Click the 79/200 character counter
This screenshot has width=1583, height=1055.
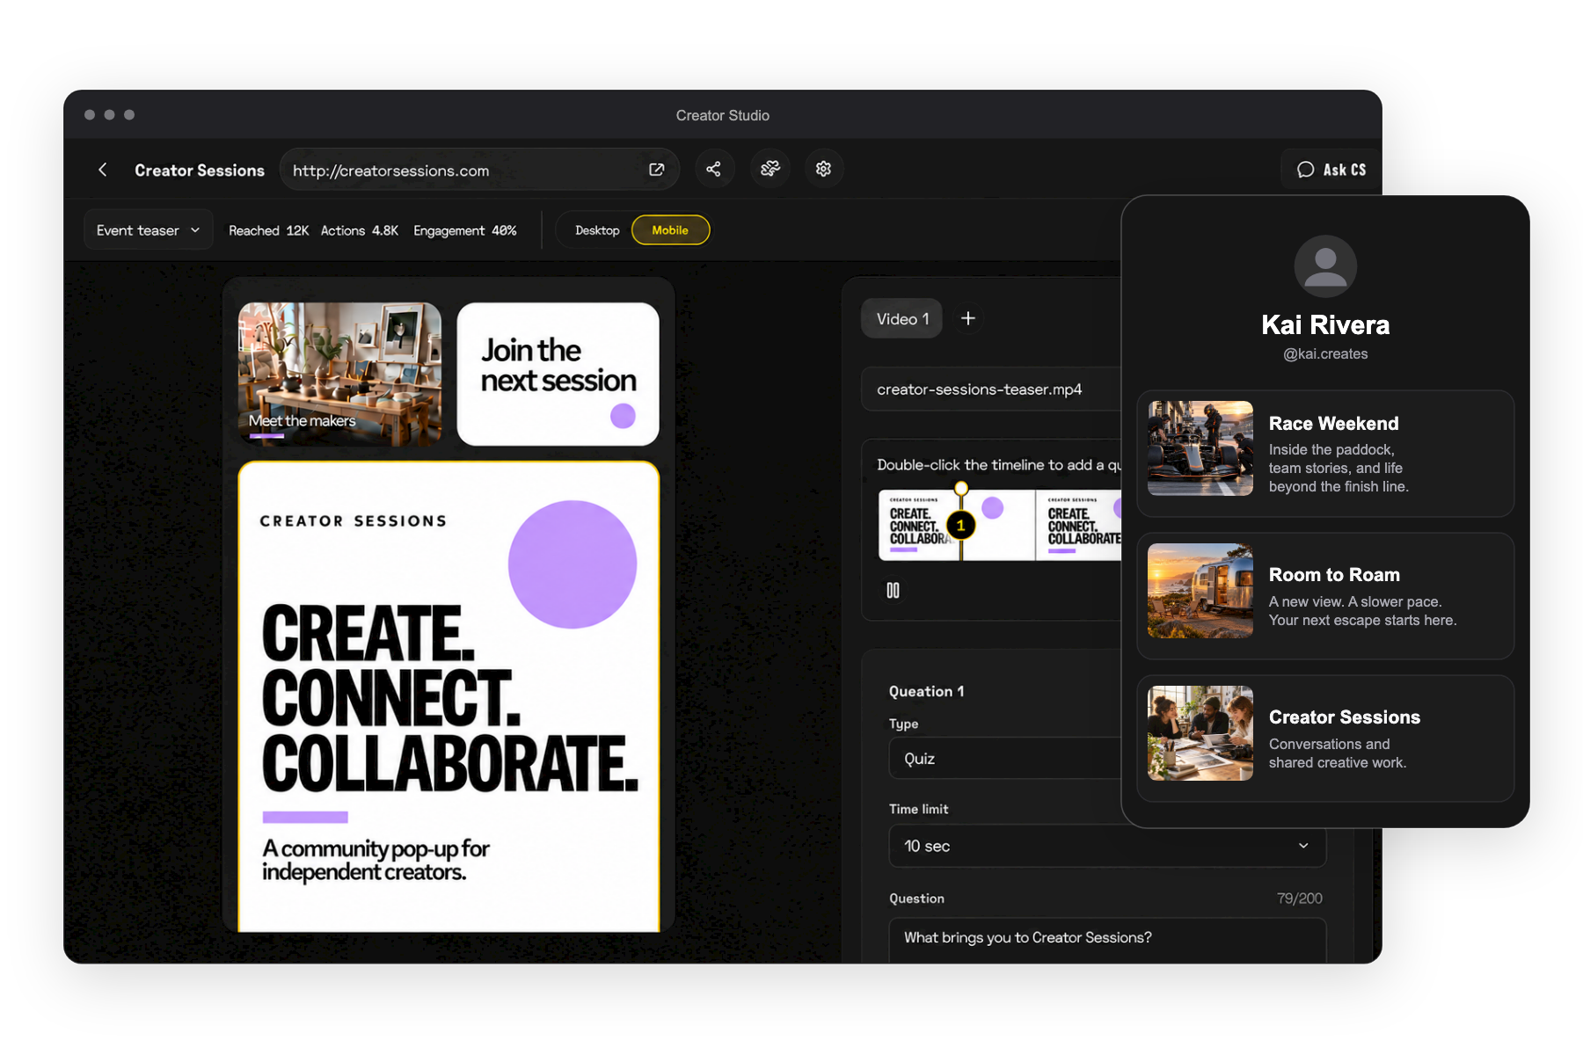point(1299,899)
